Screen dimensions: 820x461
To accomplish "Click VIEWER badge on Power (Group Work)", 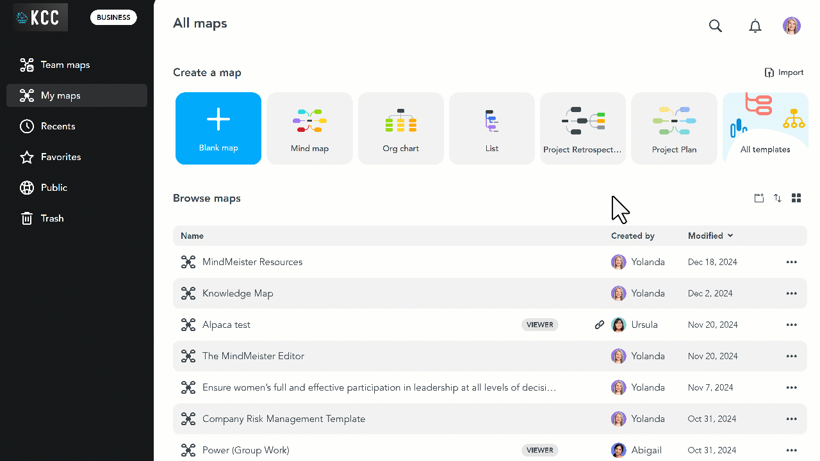I will 540,450.
